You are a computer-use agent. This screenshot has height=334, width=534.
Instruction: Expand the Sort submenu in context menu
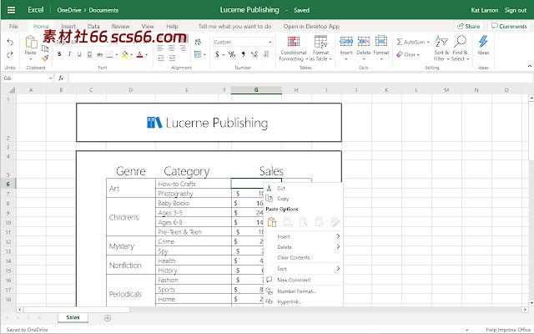click(x=307, y=269)
